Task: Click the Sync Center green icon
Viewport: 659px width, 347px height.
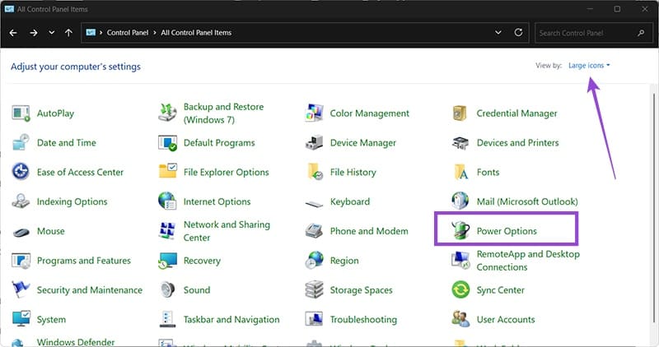Action: point(460,290)
